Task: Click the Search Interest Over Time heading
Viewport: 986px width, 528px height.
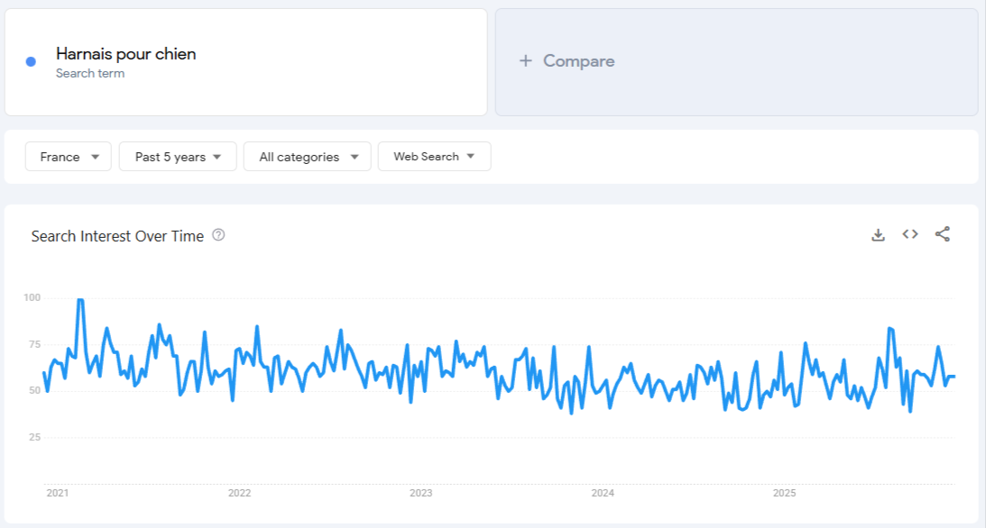Action: [x=117, y=236]
